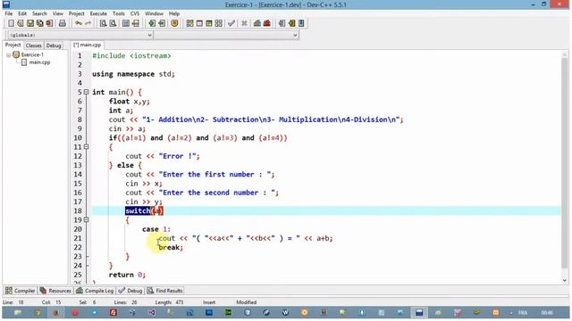The width and height of the screenshot is (572, 321).
Task: Click the Run program toolbar icon
Action: 199,23
